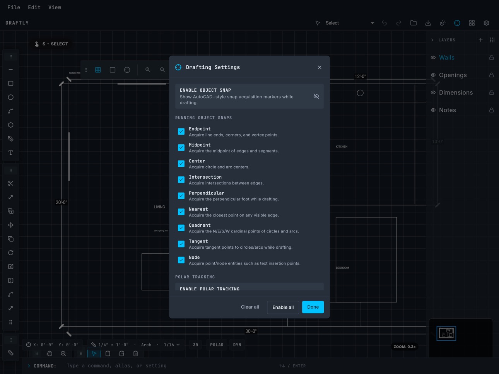Pick the Mirror tool
The image size is (499, 374).
(11, 280)
